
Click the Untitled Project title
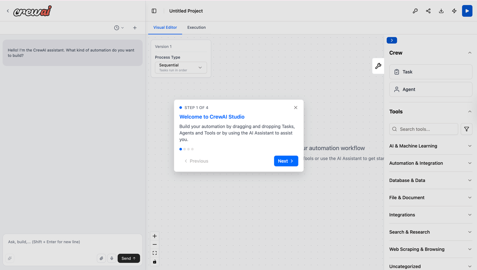click(x=186, y=11)
